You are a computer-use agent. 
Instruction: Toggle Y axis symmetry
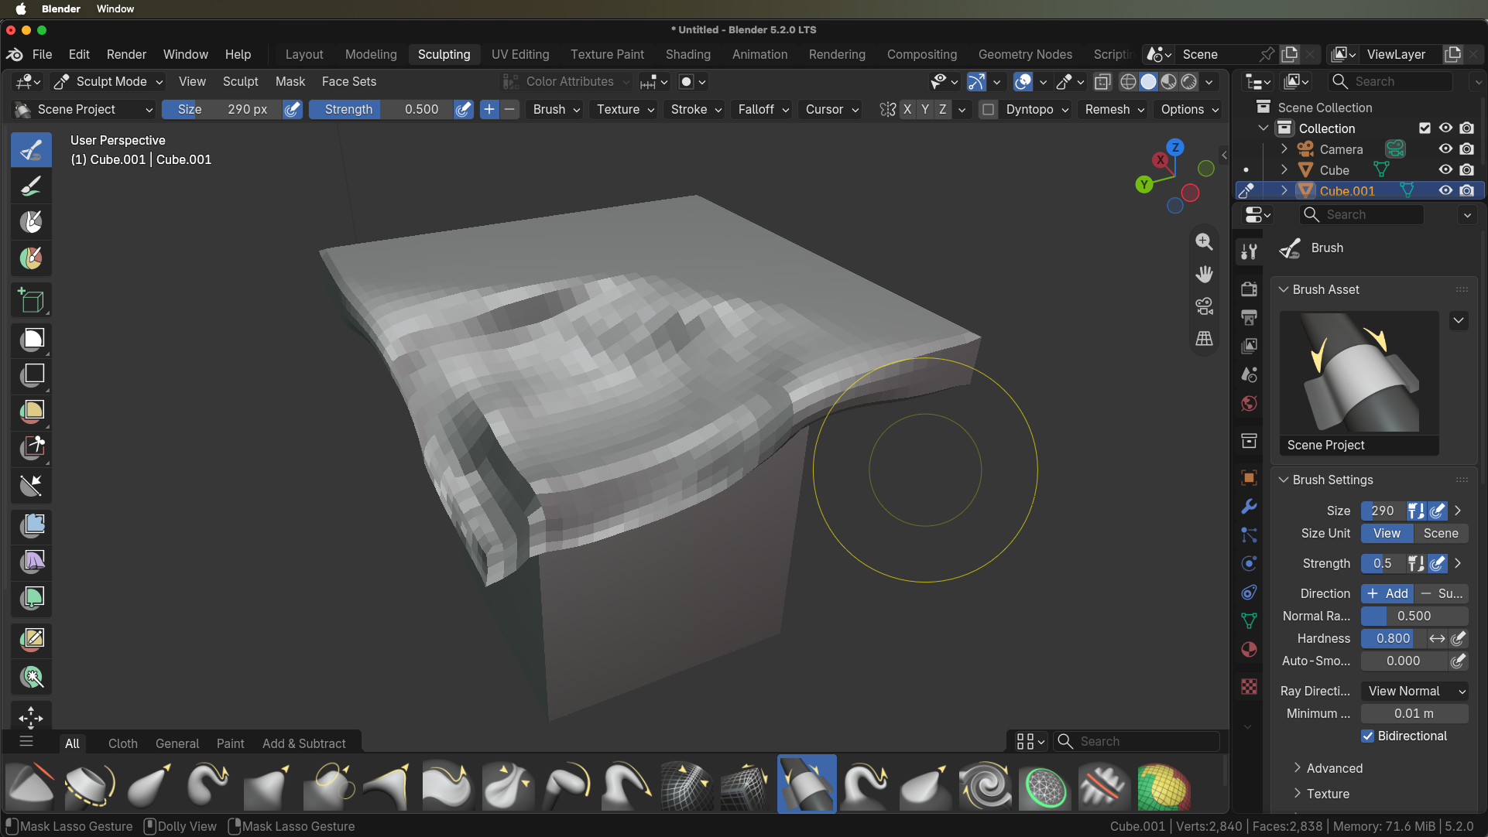[x=925, y=109]
